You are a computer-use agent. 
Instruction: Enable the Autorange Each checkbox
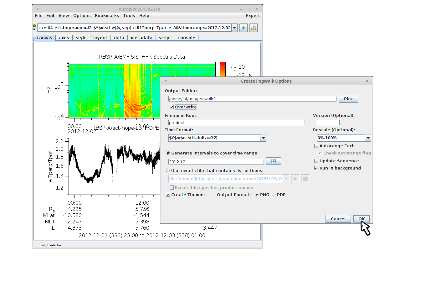316,146
